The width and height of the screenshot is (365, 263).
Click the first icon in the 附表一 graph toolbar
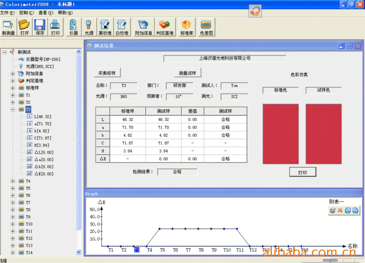(x=332, y=210)
